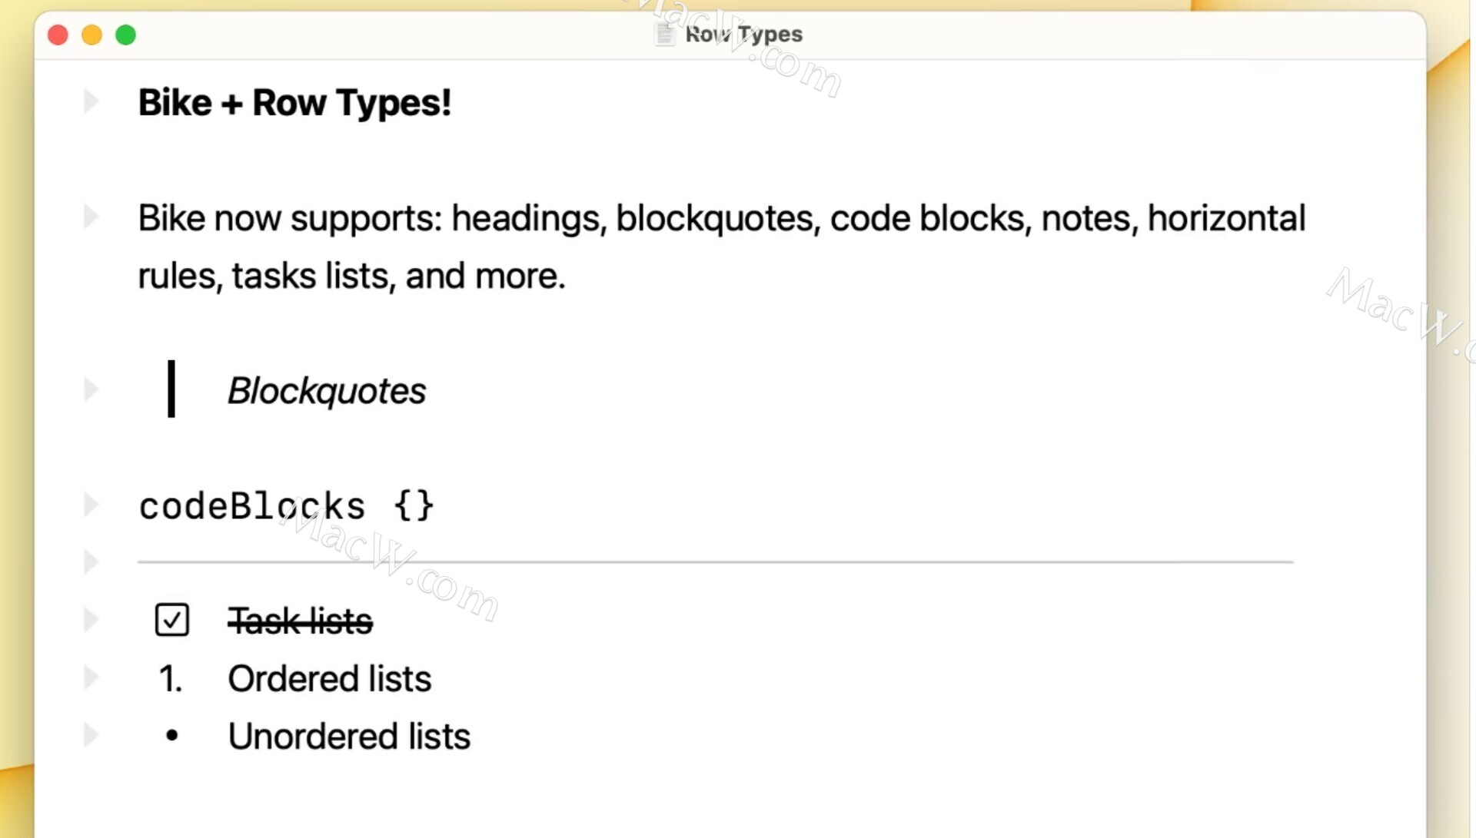1476x838 pixels.
Task: Select the Unordered lists row text
Action: (349, 737)
